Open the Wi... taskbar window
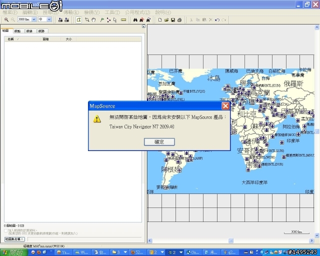 [82, 252]
